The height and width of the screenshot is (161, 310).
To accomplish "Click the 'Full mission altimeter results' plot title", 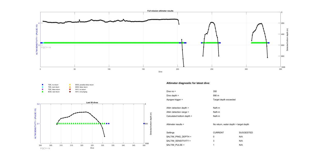I will pos(160,11).
